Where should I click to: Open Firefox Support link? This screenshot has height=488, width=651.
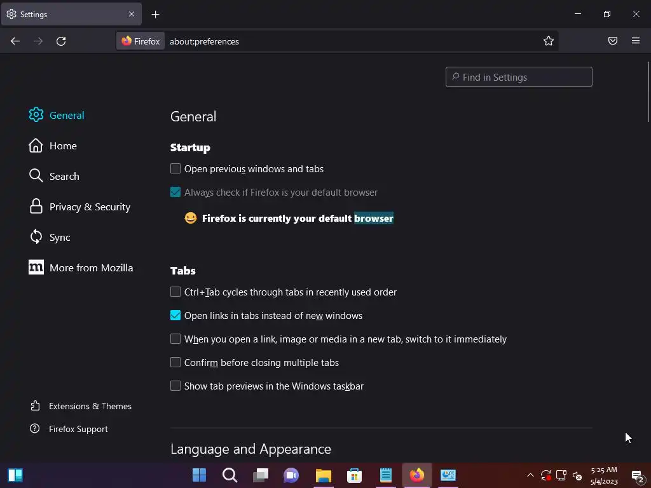click(69, 429)
